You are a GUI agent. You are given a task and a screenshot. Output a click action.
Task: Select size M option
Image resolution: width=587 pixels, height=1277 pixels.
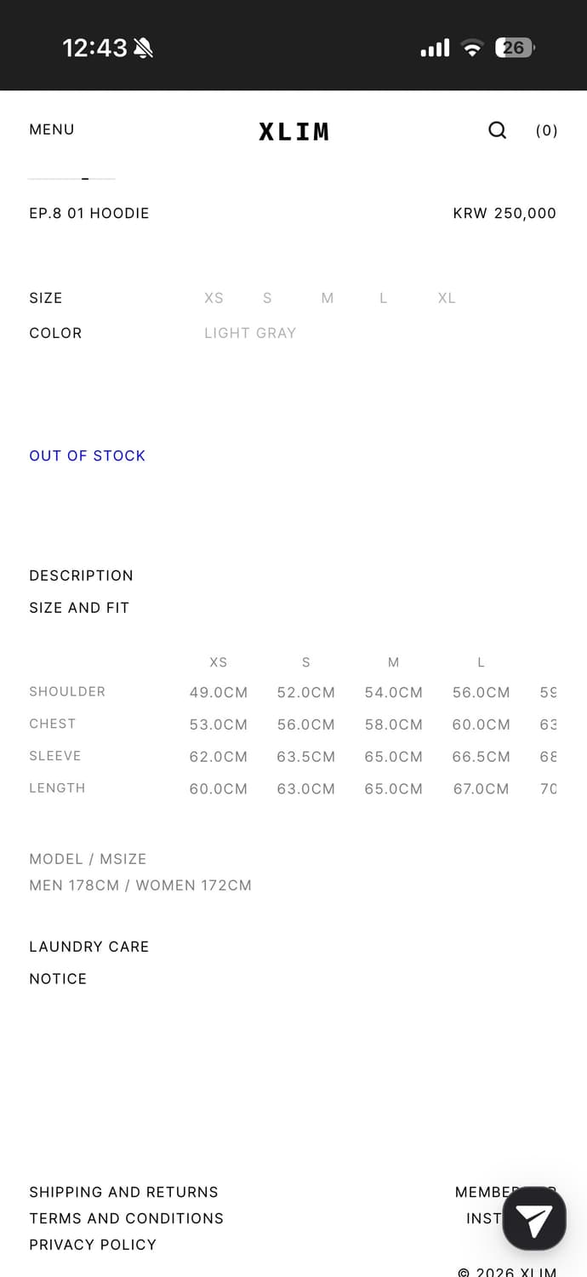click(x=328, y=298)
